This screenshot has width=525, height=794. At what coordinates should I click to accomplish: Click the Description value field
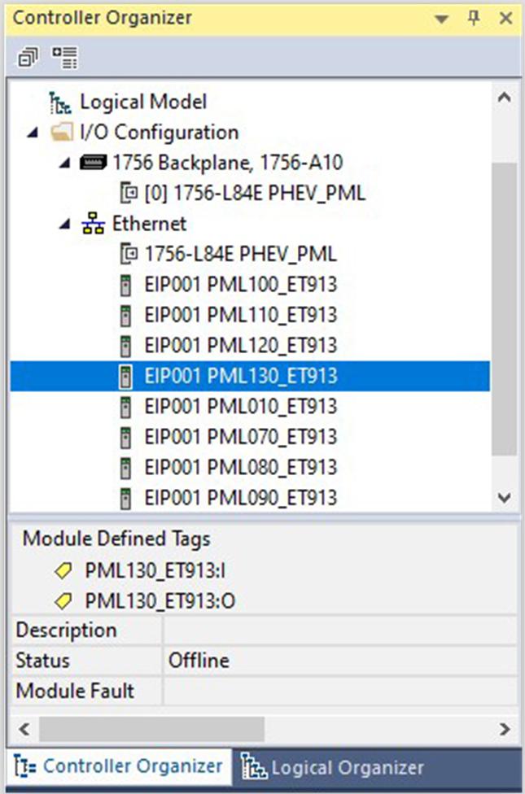[339, 630]
